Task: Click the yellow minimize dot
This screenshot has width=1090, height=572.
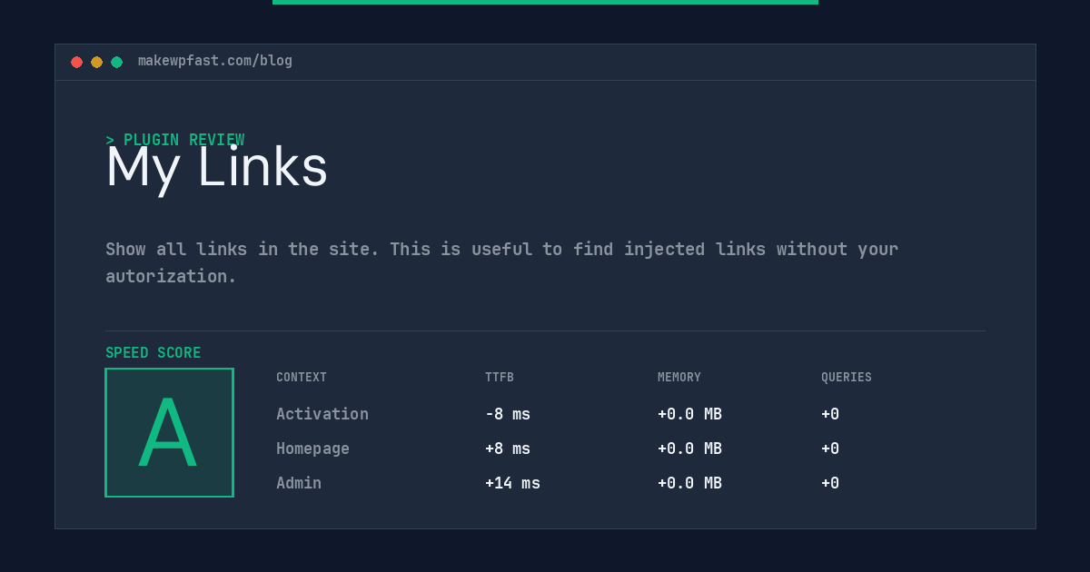Action: [96, 62]
